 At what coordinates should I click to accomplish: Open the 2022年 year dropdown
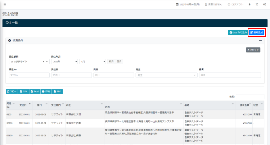point(64,62)
